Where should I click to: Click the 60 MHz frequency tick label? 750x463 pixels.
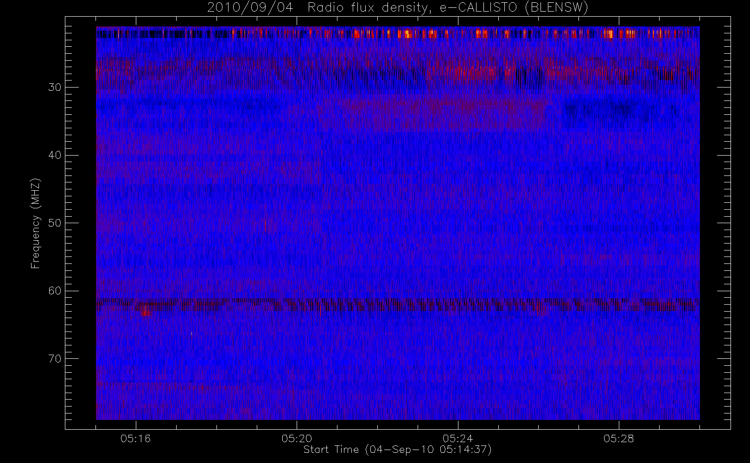[54, 291]
